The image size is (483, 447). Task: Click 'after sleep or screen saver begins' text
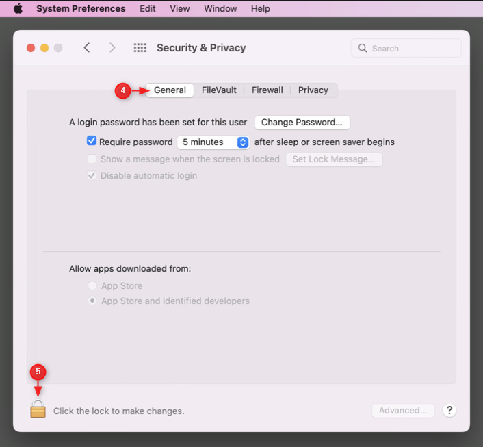point(324,142)
